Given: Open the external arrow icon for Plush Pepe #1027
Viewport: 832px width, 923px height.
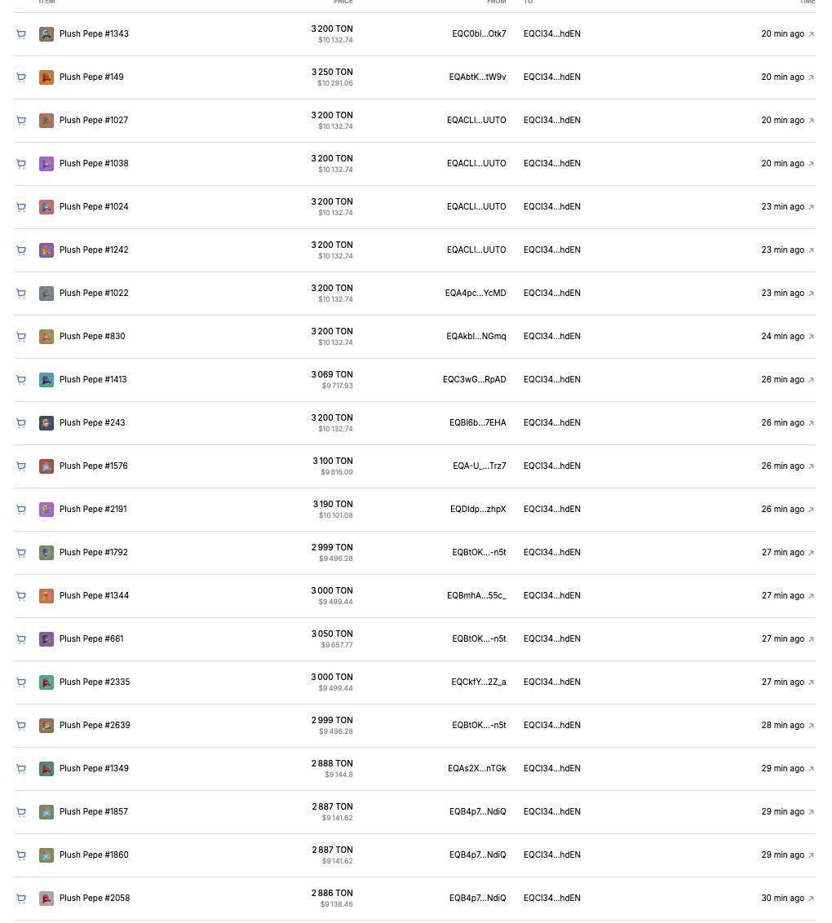Looking at the screenshot, I should tap(811, 121).
